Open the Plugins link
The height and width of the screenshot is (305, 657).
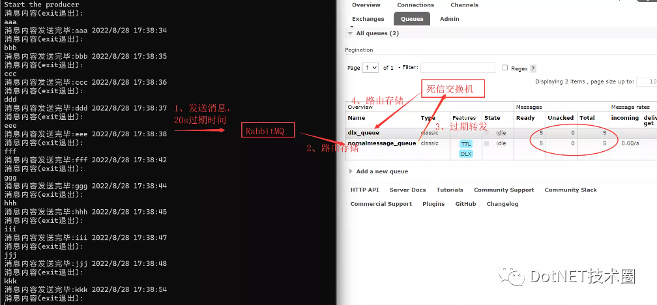[x=433, y=204]
